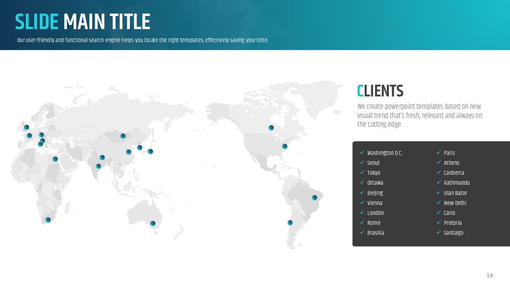Screen dimensions: 510x286
Task: Click the checkmark next to Paris
Action: (439, 153)
